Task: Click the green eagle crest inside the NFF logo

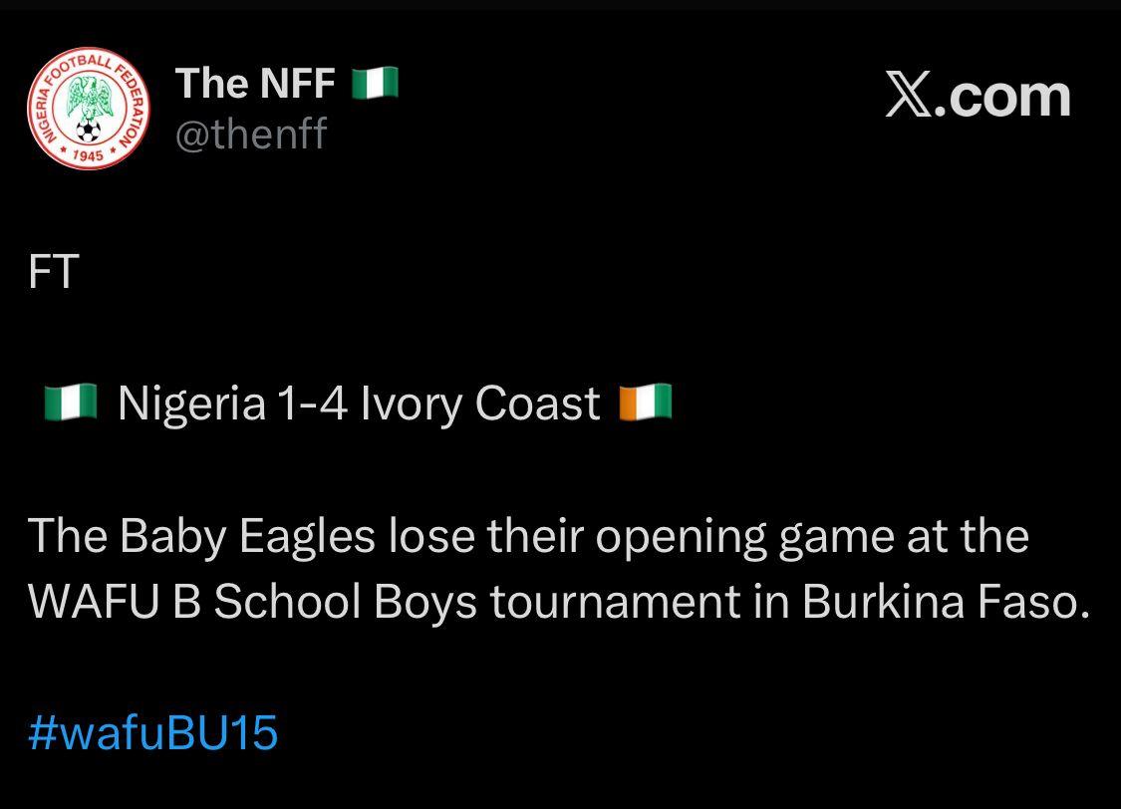Action: tap(89, 98)
